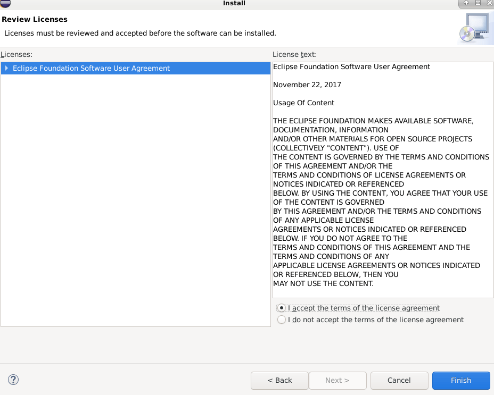Click the 'Review Licenses' heading

[35, 19]
